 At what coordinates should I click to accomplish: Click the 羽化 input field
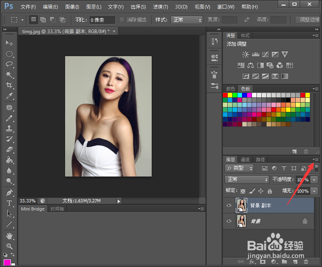tap(102, 20)
